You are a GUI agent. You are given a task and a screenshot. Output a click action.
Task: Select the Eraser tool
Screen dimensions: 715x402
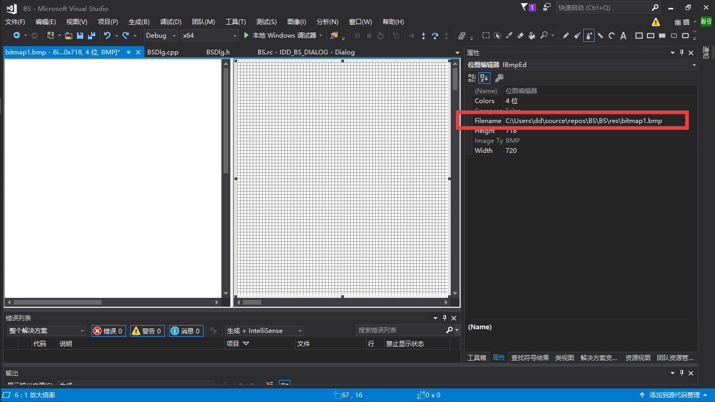pyautogui.click(x=520, y=36)
